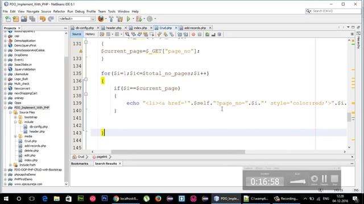Click the Build Project hammer icon
Image resolution: width=364 pixels, height=204 pixels.
pyautogui.click(x=111, y=19)
